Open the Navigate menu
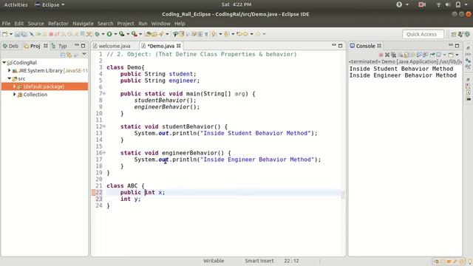473x266 pixels. click(83, 24)
